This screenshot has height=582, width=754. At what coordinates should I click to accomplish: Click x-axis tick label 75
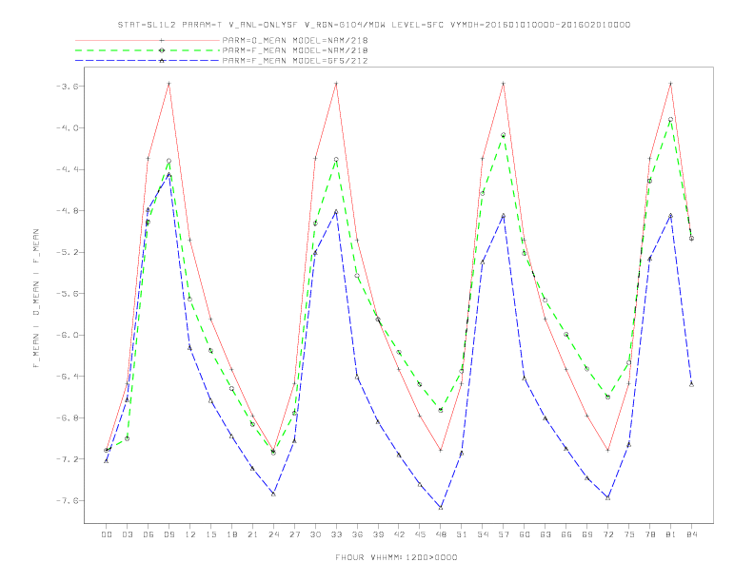point(629,534)
